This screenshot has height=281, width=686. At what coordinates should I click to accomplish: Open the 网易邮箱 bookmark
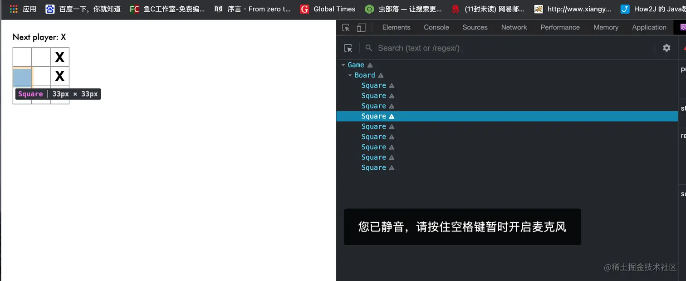point(455,9)
